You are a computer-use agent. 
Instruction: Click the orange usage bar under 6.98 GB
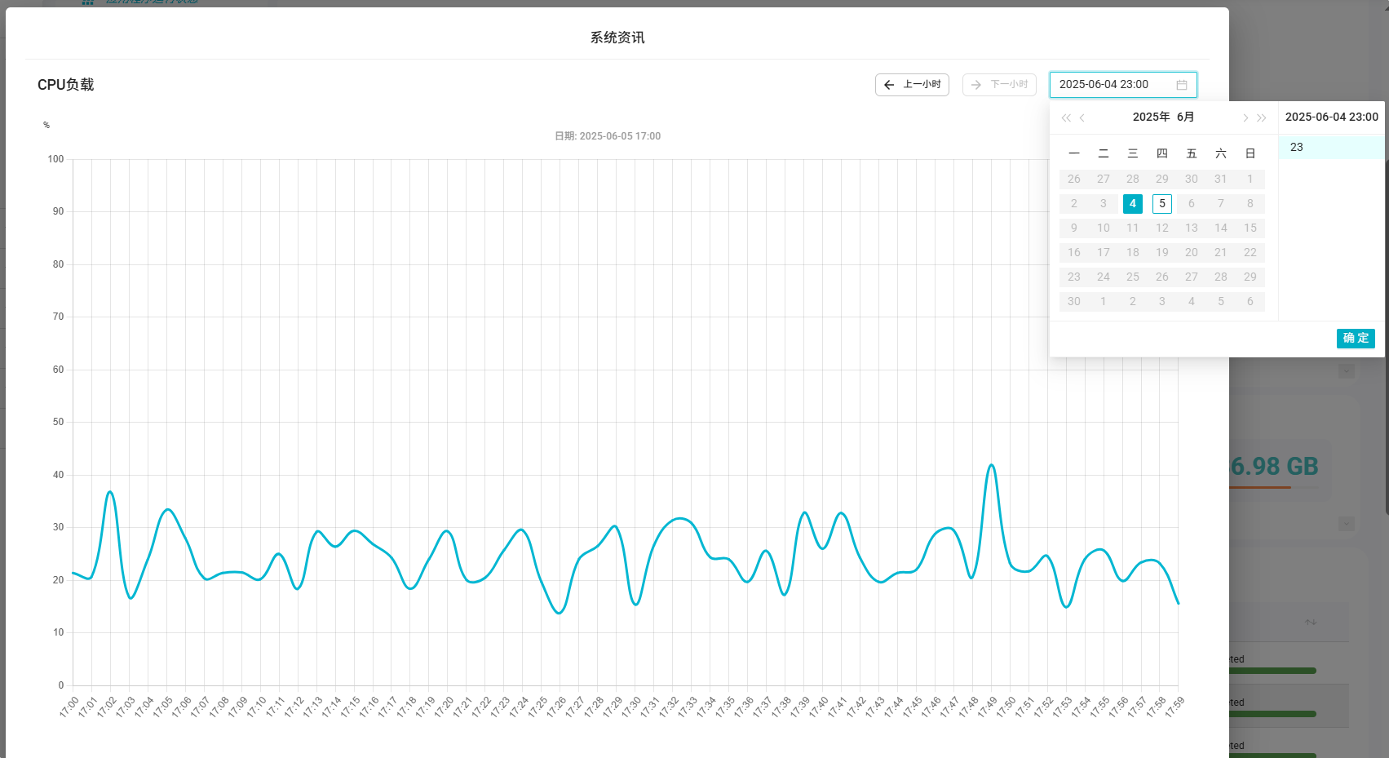pos(1260,487)
